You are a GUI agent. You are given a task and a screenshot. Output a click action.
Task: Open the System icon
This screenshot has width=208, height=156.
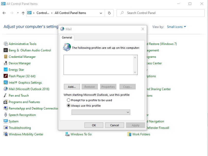(x=6, y=121)
